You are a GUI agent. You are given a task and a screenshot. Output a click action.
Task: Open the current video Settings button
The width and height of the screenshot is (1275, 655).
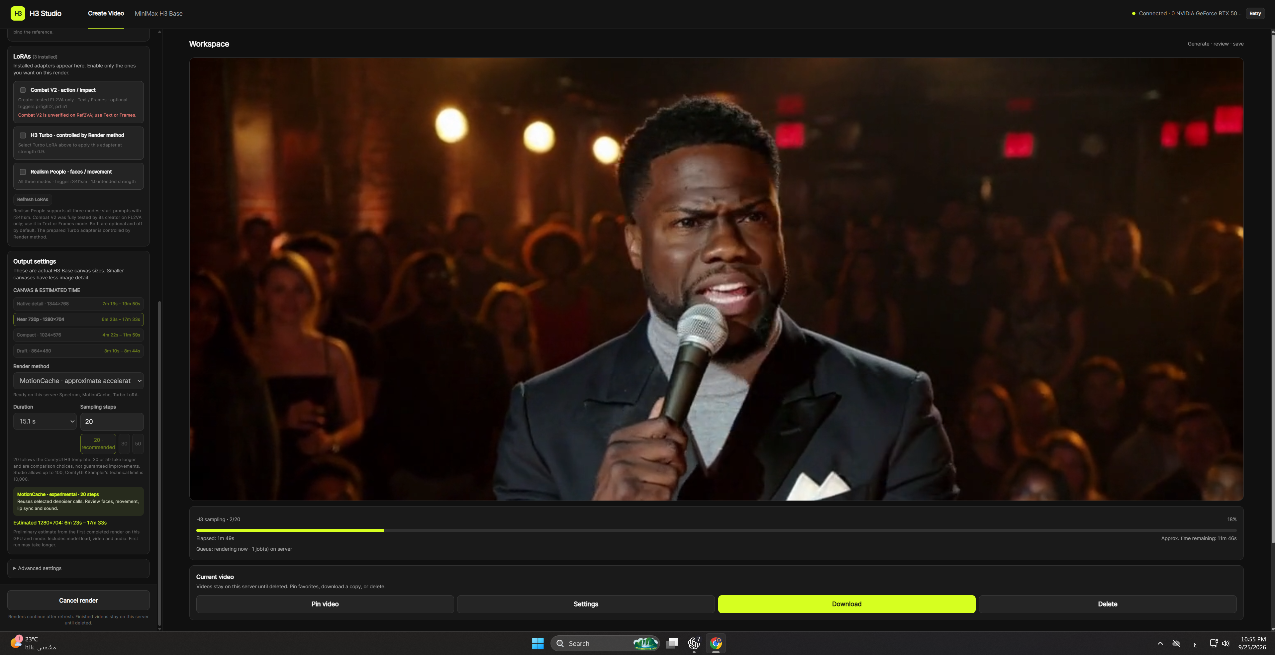586,604
